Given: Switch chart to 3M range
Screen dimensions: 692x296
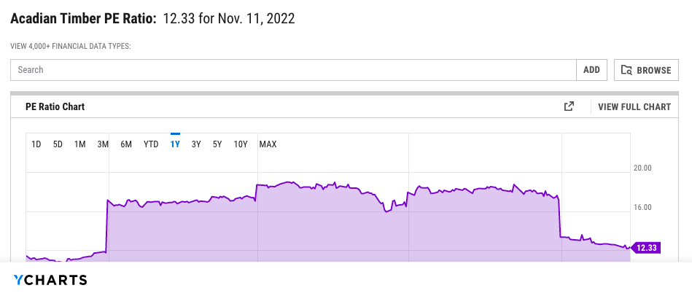Looking at the screenshot, I should pos(103,144).
